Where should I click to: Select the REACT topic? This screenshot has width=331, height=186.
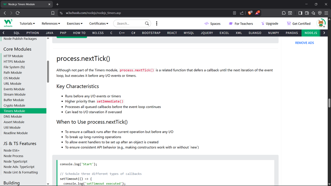pos(172,33)
